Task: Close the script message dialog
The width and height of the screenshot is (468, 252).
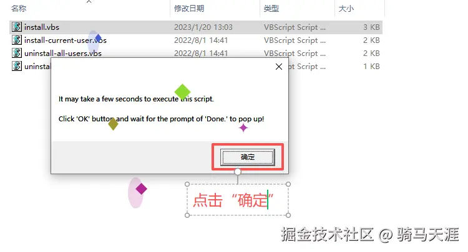Action: (279, 67)
